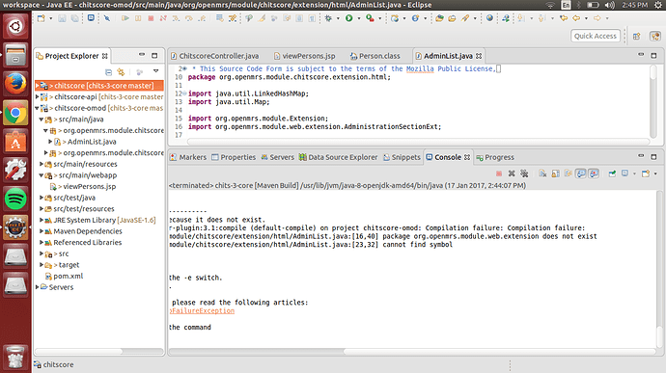Open the Debug configurations dropdown arrow
Image resolution: width=666 pixels, height=373 pixels.
tap(338, 18)
